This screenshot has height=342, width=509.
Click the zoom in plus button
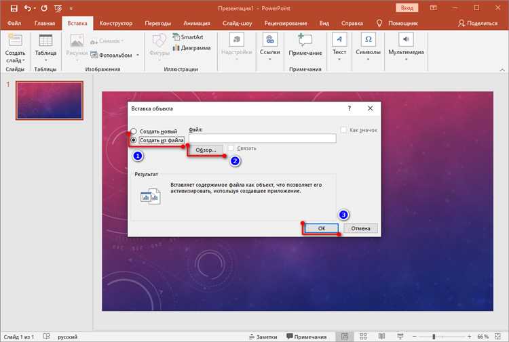[469, 337]
